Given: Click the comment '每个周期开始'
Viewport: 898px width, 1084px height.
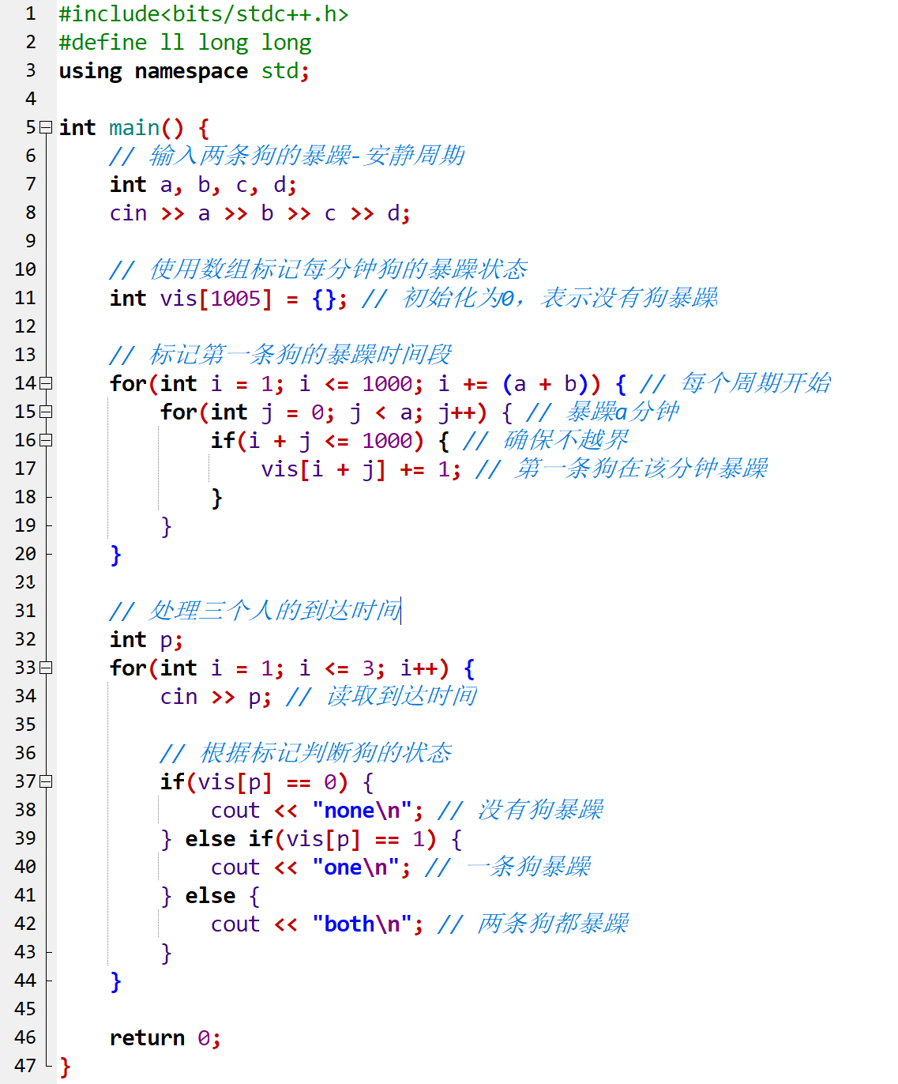Looking at the screenshot, I should coord(736,383).
